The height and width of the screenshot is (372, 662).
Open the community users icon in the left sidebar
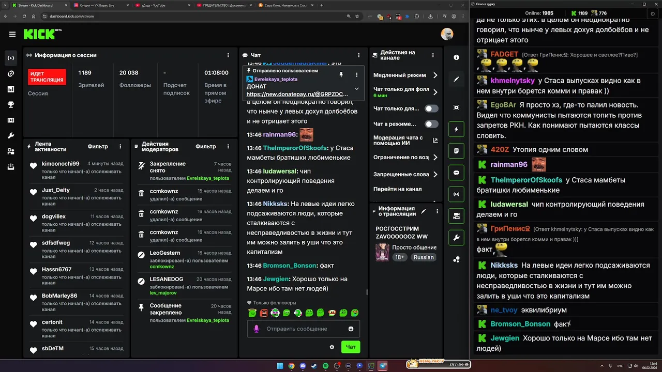(11, 151)
